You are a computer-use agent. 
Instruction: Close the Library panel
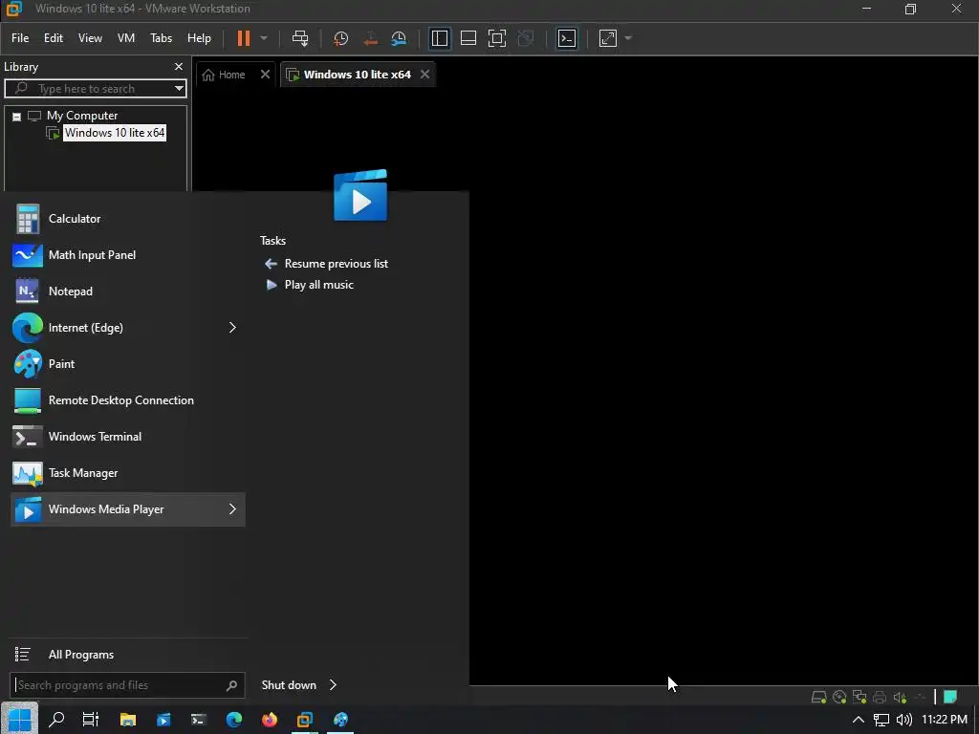[x=179, y=66]
